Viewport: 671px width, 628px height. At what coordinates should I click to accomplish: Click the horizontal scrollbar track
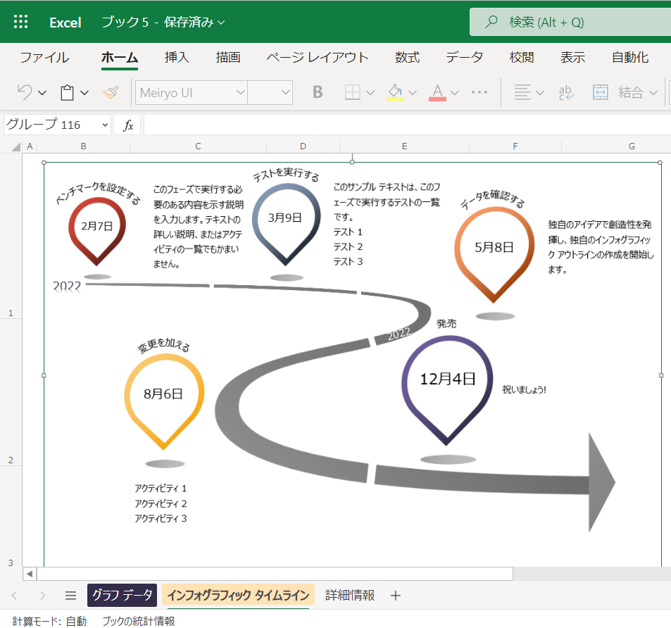coord(591,574)
